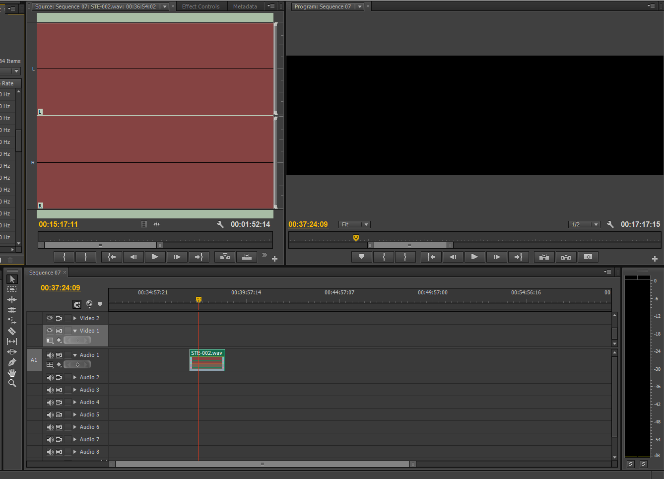
Task: Click Overwrite button in Source monitor
Action: pos(247,257)
